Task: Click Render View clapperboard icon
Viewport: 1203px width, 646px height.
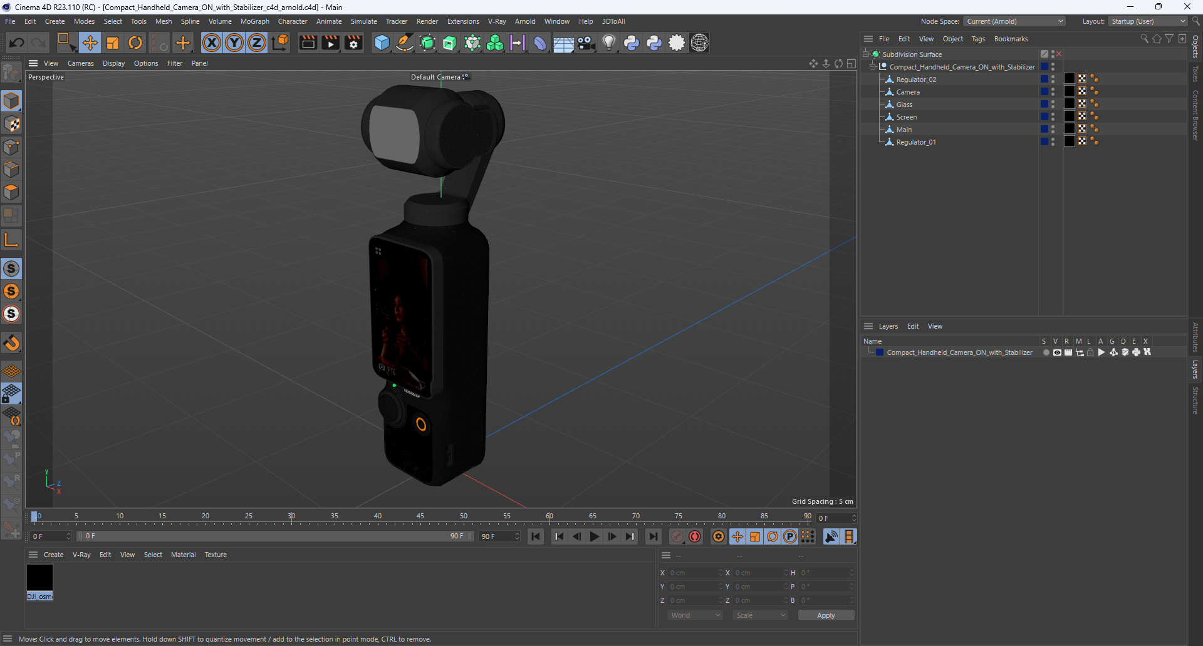Action: 308,43
